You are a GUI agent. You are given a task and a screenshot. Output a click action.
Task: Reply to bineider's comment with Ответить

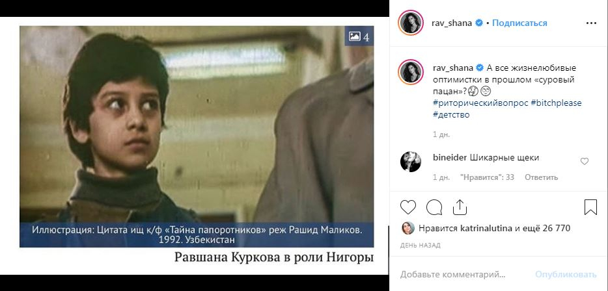[x=542, y=177]
